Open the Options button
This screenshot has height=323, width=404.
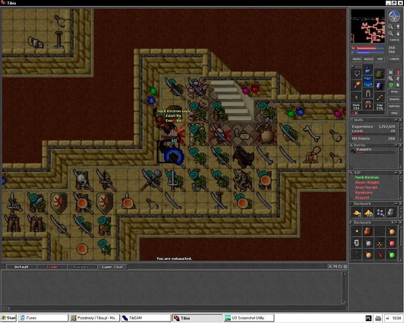394,106
